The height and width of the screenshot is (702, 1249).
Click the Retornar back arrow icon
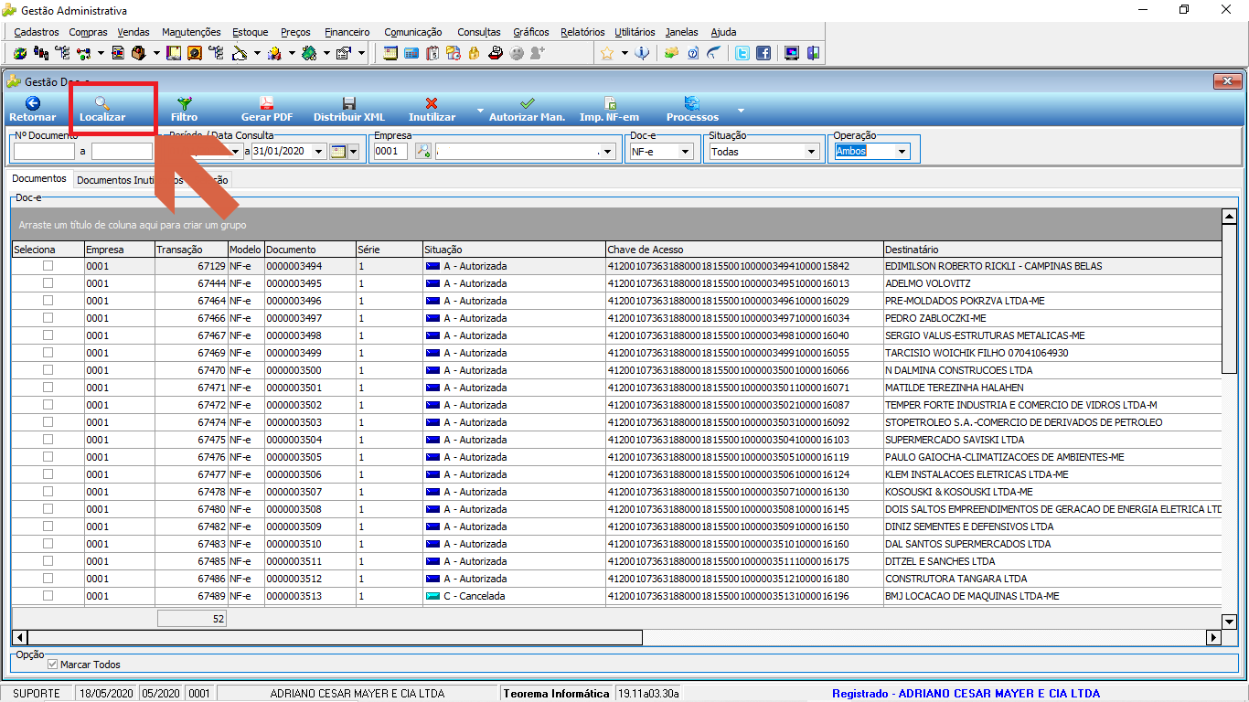[x=32, y=103]
